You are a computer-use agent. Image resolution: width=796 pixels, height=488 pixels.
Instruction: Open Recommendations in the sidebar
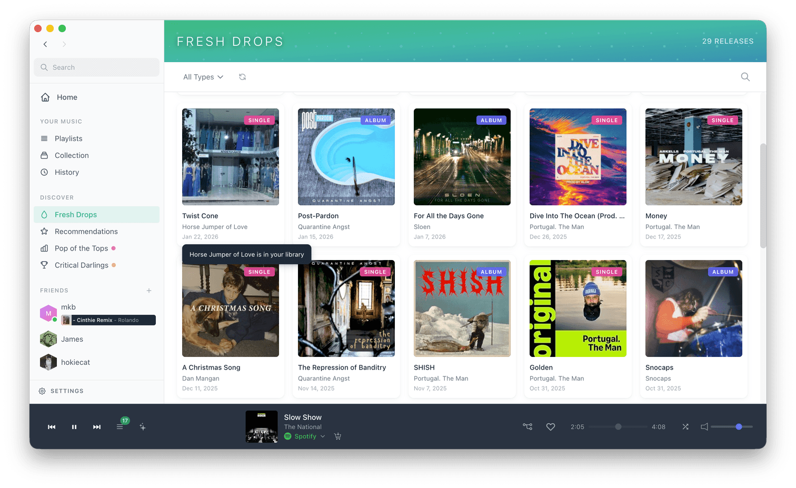tap(86, 232)
